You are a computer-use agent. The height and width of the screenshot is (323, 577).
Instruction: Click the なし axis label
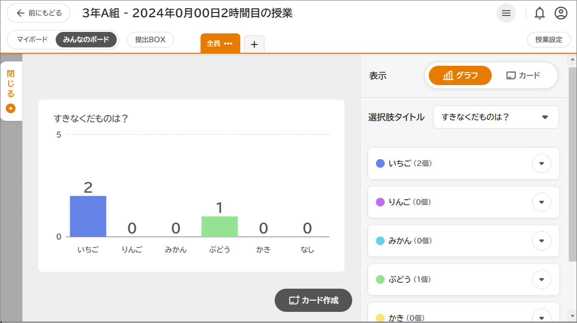pyautogui.click(x=307, y=250)
